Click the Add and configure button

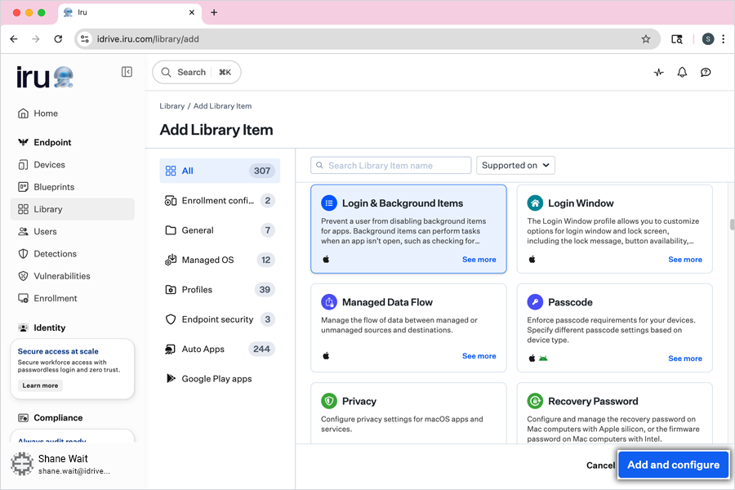[673, 465]
